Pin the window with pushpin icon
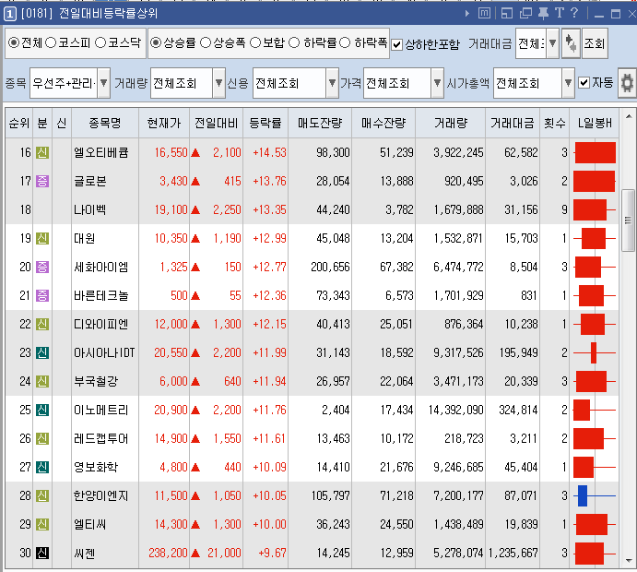This screenshot has width=637, height=572. (543, 14)
